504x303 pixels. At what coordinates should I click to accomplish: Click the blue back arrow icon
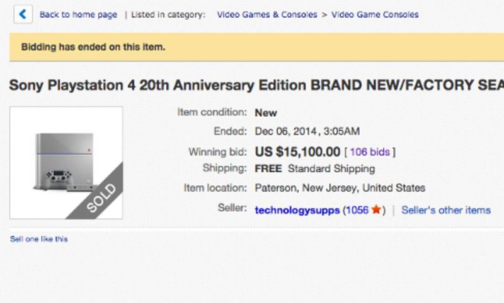pyautogui.click(x=23, y=14)
